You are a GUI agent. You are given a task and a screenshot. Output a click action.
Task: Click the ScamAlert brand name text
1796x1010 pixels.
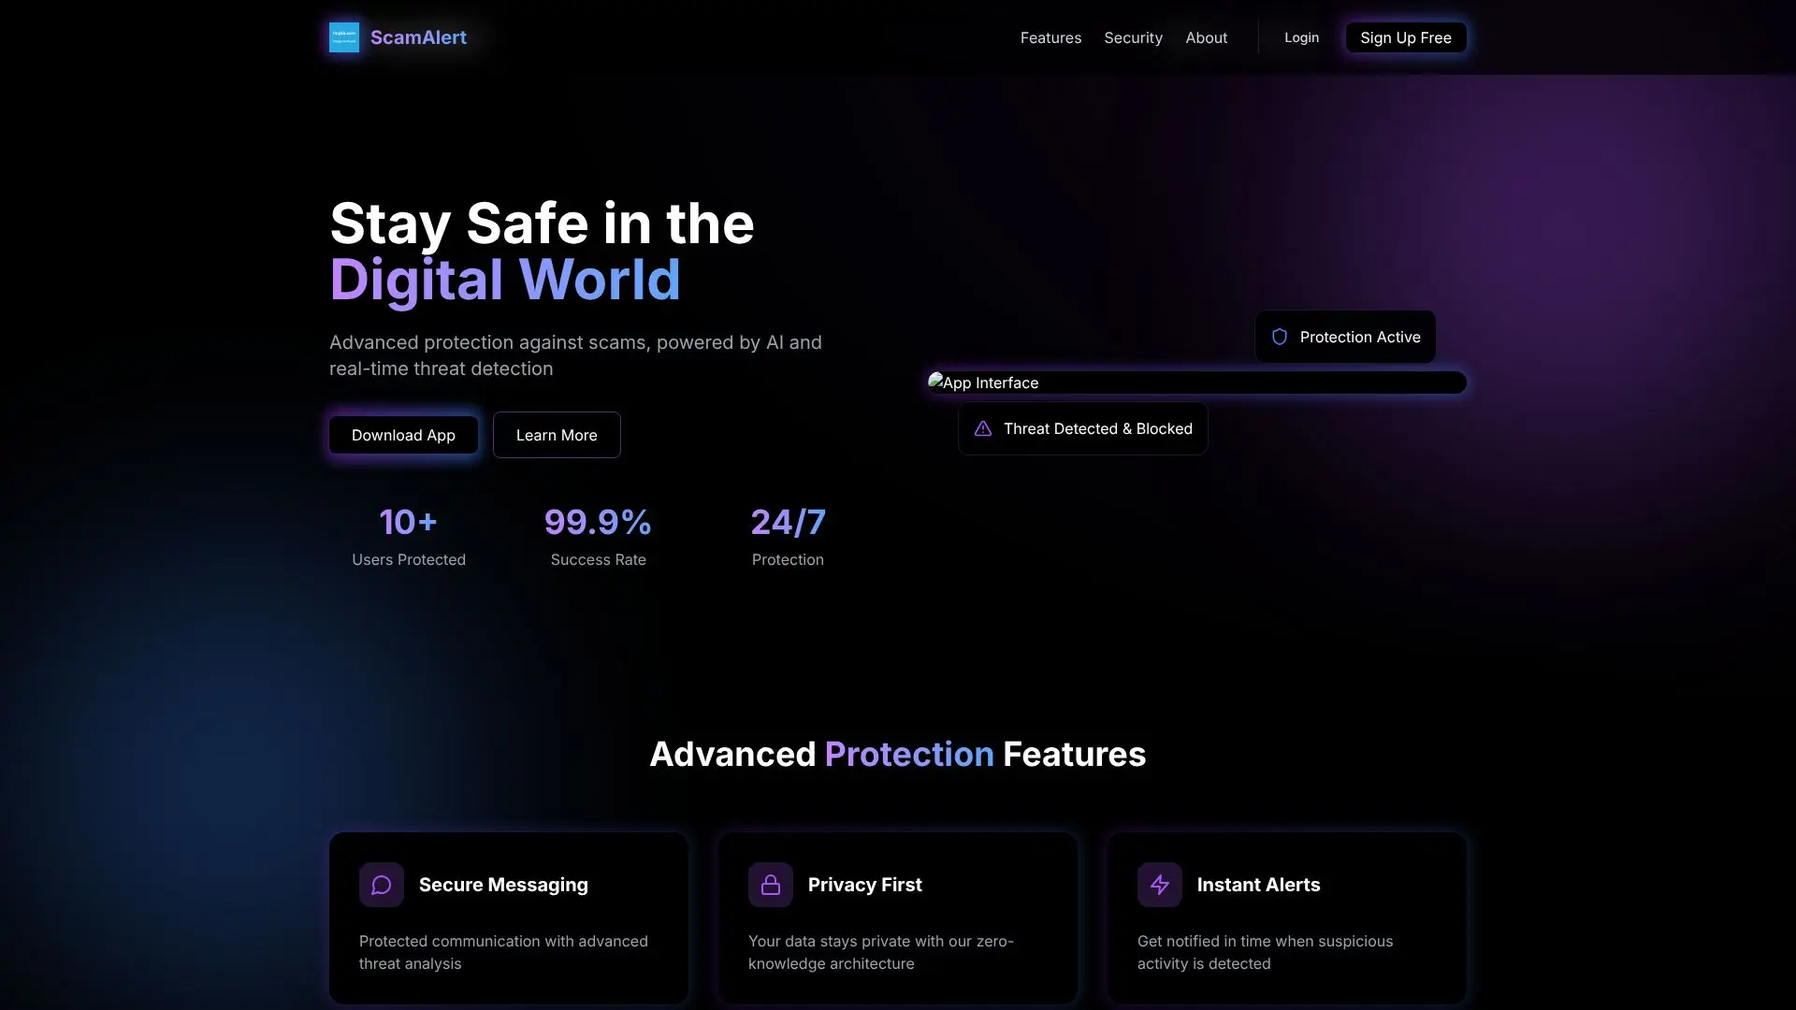click(x=418, y=37)
